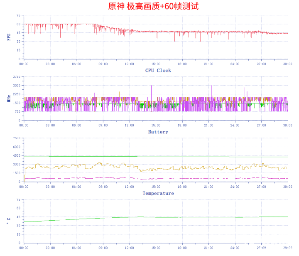299x256 pixels.
Task: Click 27:00 under the Battery chart
Action: coord(261,187)
